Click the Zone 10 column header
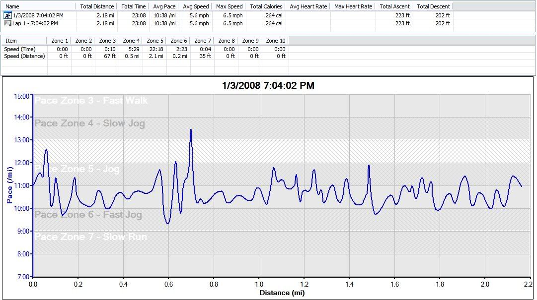Screen dimensions: 537x300 pyautogui.click(x=276, y=41)
